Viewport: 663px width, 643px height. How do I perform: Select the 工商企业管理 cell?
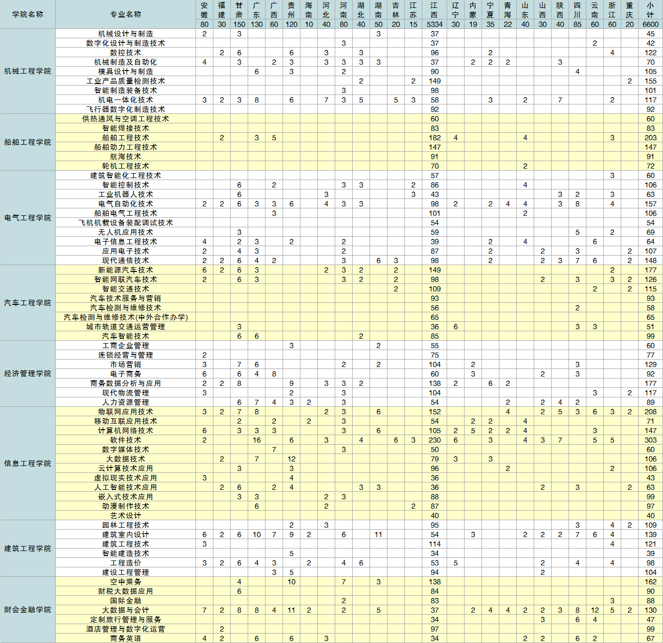point(126,346)
